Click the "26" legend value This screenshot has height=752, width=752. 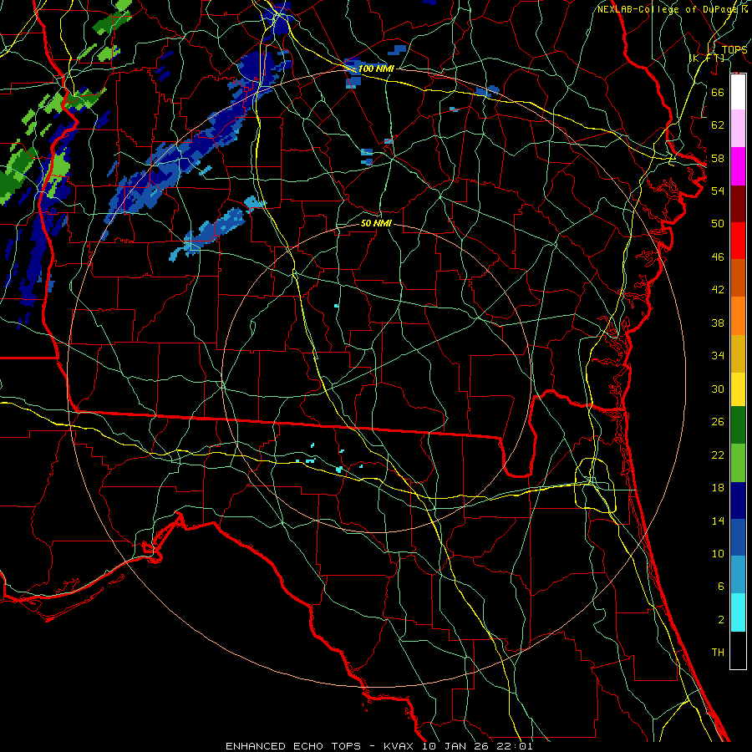(x=718, y=422)
